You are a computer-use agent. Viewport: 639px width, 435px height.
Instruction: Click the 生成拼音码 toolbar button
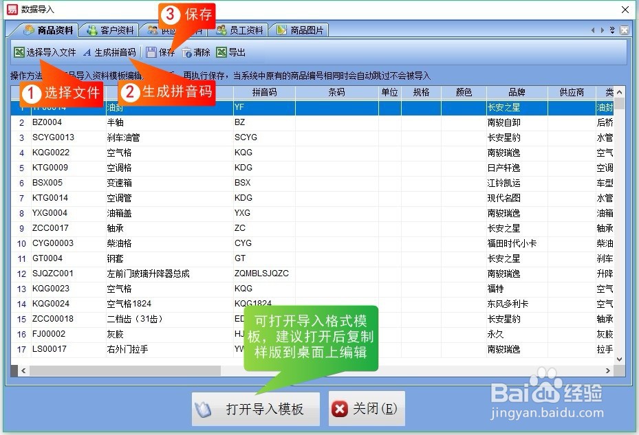click(x=109, y=52)
